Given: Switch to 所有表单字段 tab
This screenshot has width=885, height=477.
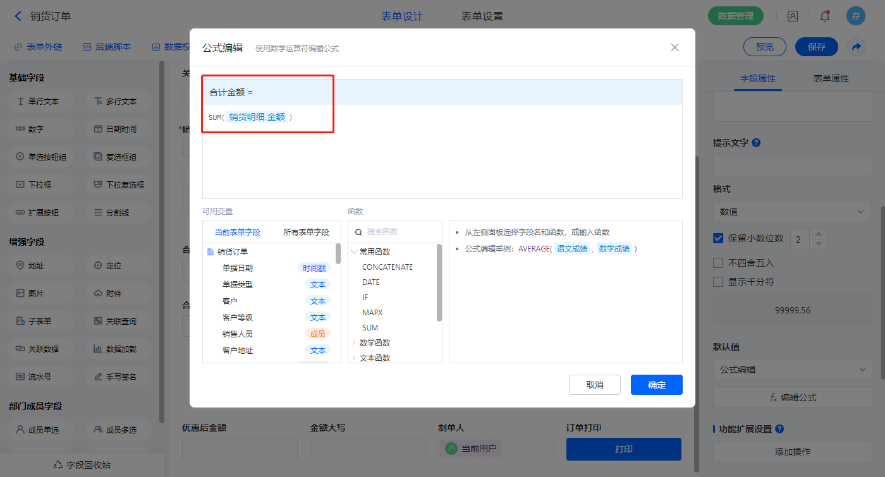Looking at the screenshot, I should coord(306,232).
